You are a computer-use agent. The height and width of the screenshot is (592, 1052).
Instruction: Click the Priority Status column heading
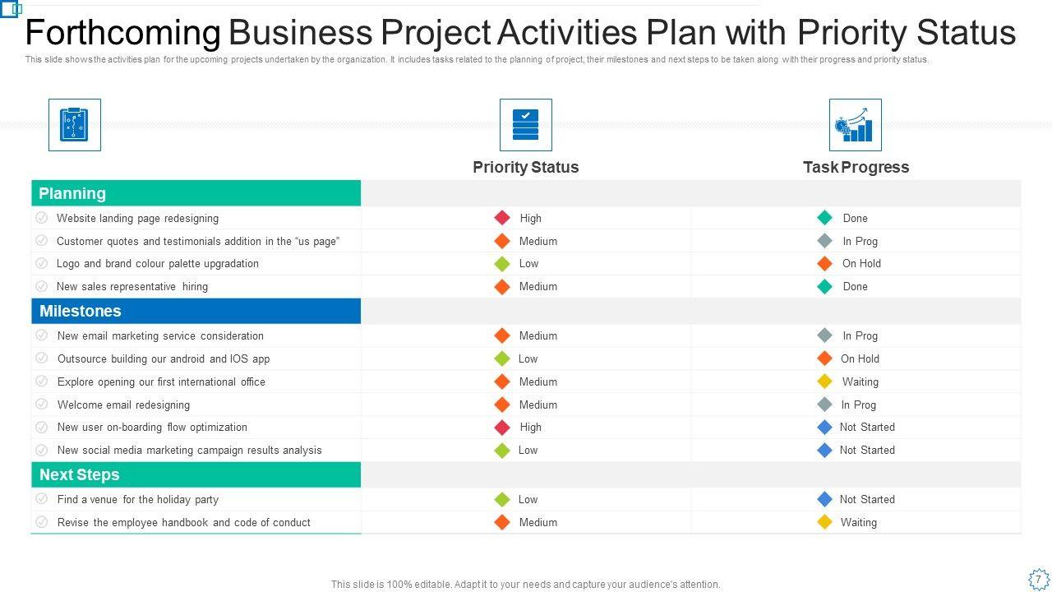pos(526,167)
